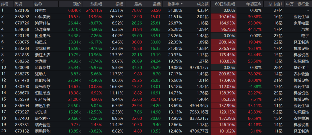Click the 4.33亿 turnover amount
This screenshot has height=135, width=312.
pyautogui.click(x=203, y=10)
